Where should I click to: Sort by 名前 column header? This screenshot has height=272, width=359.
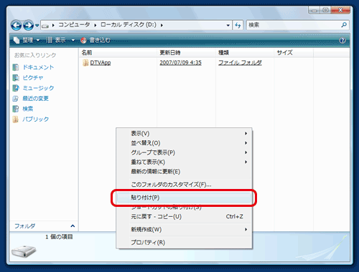[x=118, y=53]
